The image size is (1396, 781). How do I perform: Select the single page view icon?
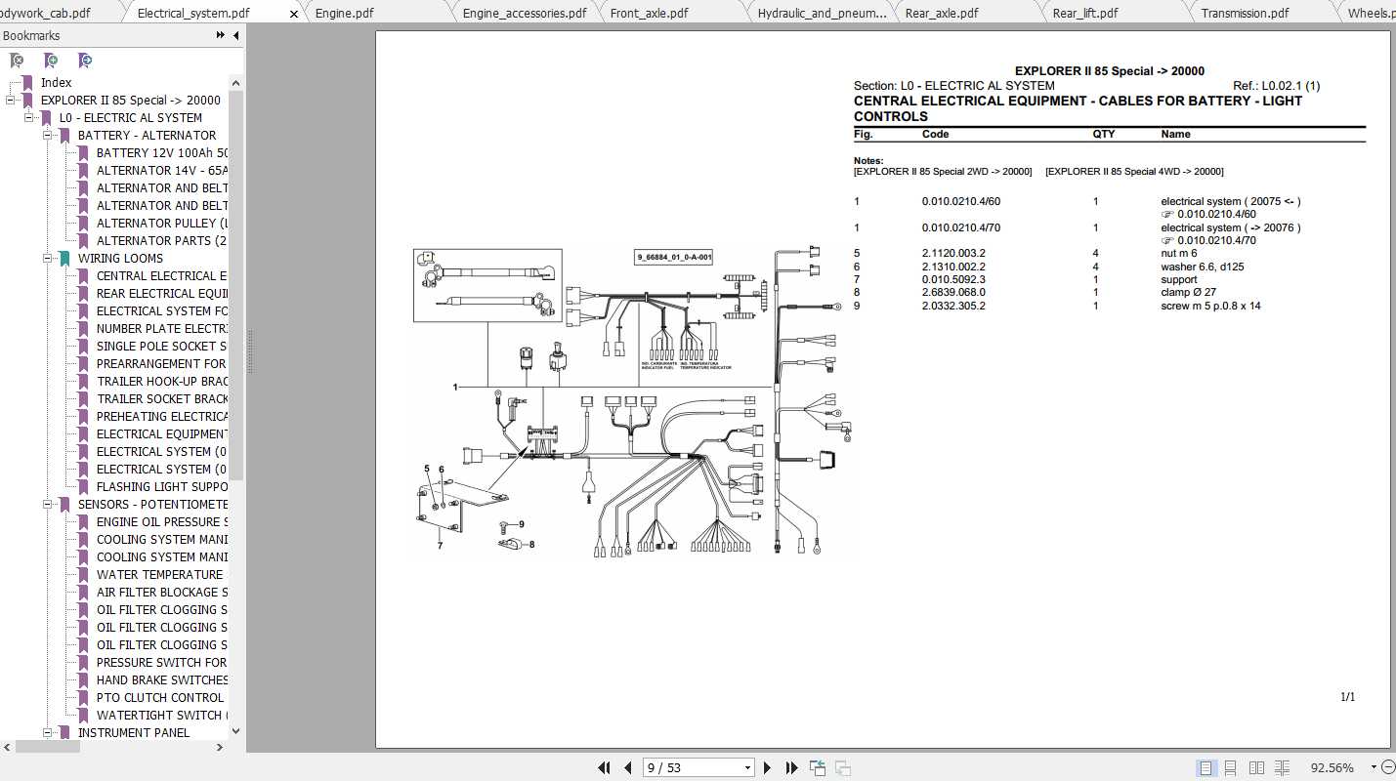point(1206,767)
